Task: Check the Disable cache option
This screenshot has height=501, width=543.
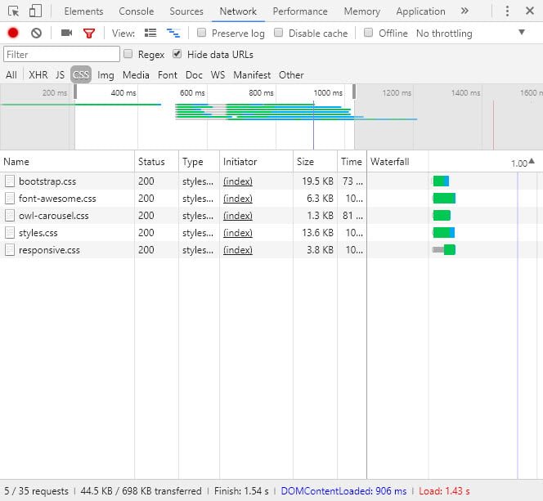Action: [x=279, y=34]
